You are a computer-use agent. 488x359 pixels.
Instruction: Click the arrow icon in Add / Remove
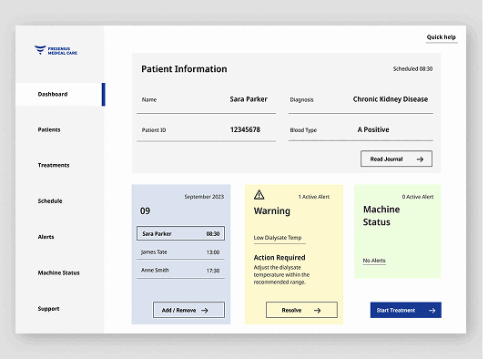[205, 311]
